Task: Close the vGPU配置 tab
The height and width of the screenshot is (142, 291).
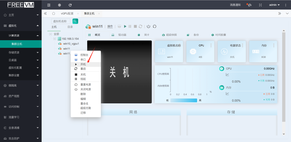Action: click(x=78, y=13)
